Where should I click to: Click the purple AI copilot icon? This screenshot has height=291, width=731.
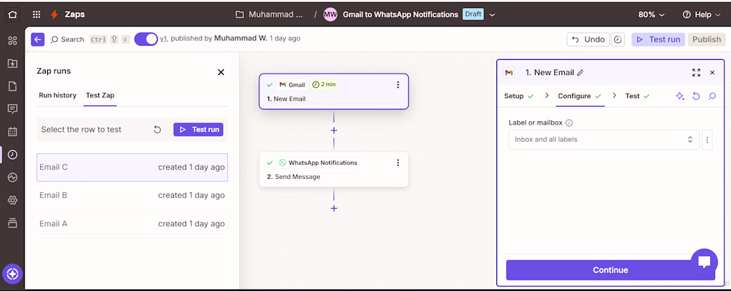[13, 273]
